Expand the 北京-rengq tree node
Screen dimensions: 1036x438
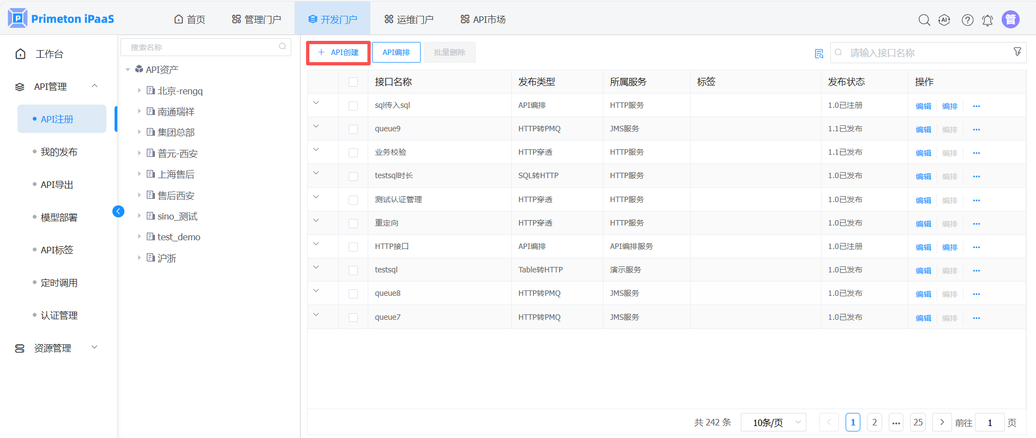pos(139,90)
